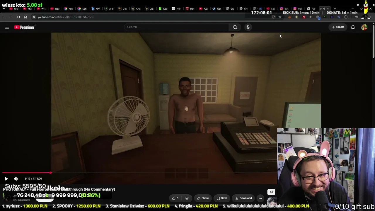This screenshot has height=211, width=375.
Task: Click the install app icon in address bar
Action: point(273,17)
